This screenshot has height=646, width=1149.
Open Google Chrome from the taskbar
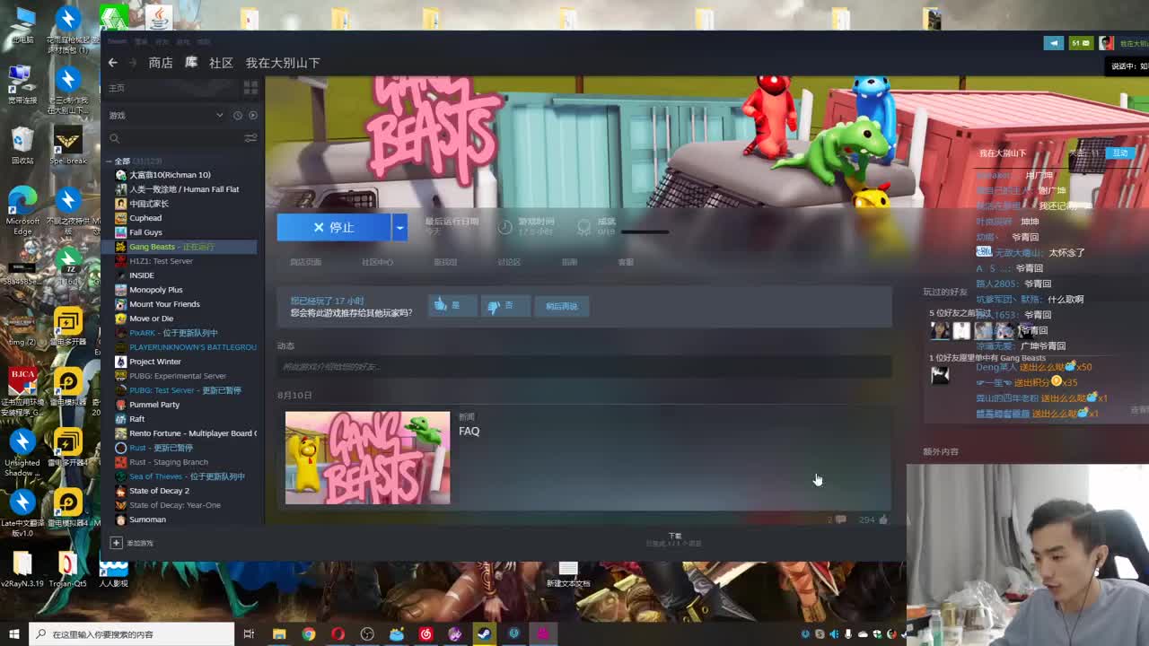[x=309, y=634]
